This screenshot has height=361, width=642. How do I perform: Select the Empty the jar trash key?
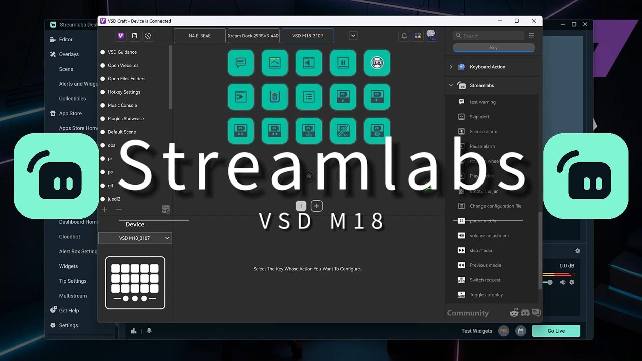click(275, 96)
